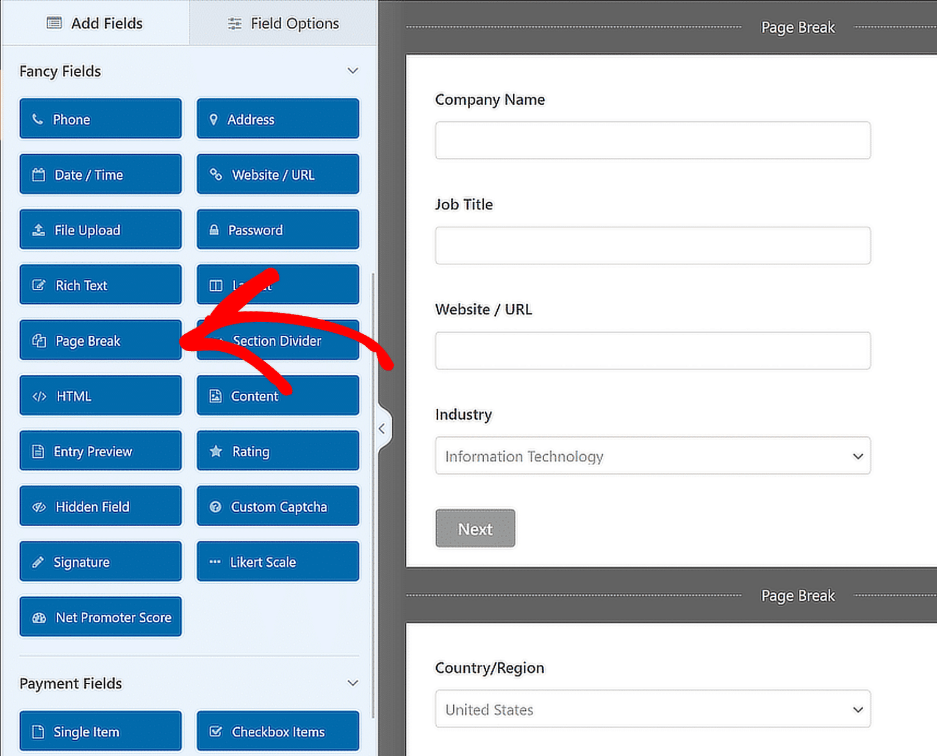Click the Next button

(475, 528)
